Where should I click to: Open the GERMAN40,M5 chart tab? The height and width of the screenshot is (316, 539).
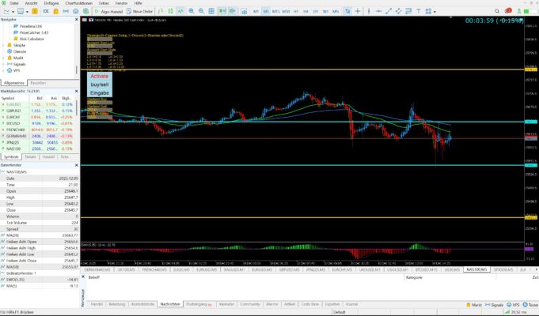(97, 270)
